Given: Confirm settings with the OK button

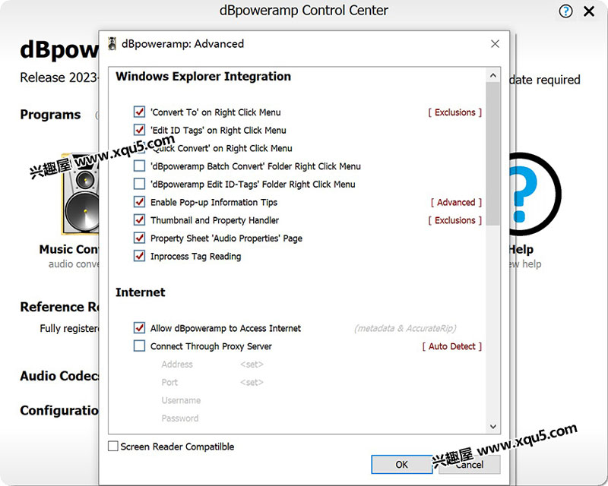Looking at the screenshot, I should coord(401,464).
